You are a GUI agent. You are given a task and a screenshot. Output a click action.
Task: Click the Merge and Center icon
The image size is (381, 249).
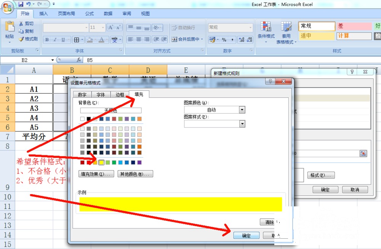tap(174, 39)
